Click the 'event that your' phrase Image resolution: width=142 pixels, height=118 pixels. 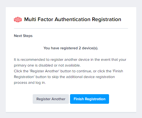tap(114, 60)
